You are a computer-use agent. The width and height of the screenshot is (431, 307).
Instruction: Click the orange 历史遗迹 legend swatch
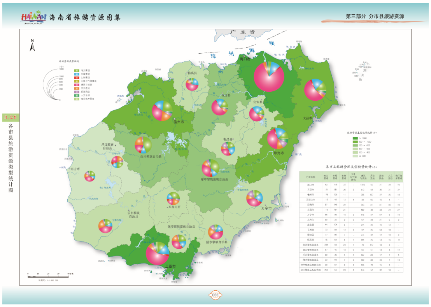point(77,88)
